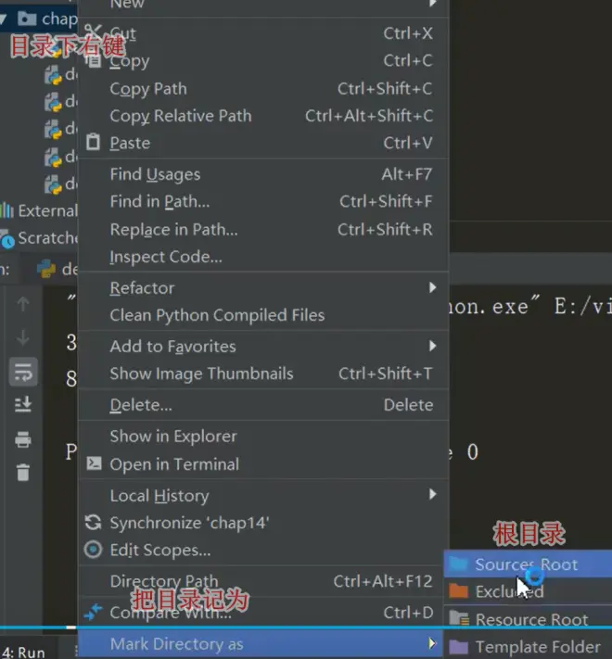
Task: Open the Run tool window tab
Action: pyautogui.click(x=26, y=652)
